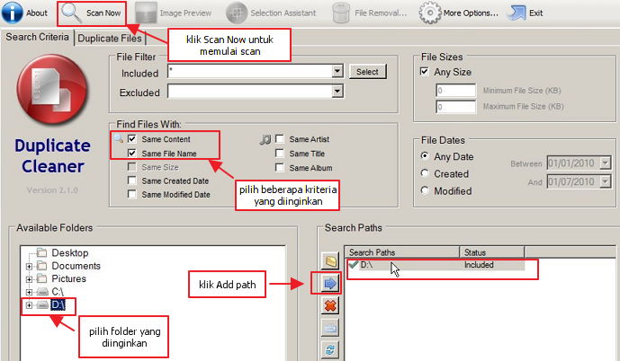Click the D:\ drive icon in Available Folders
Image resolution: width=620 pixels, height=361 pixels.
pos(42,305)
